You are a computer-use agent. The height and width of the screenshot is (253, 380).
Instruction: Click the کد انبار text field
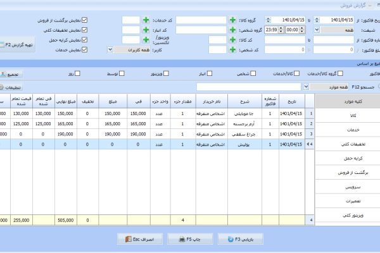[x=131, y=30]
